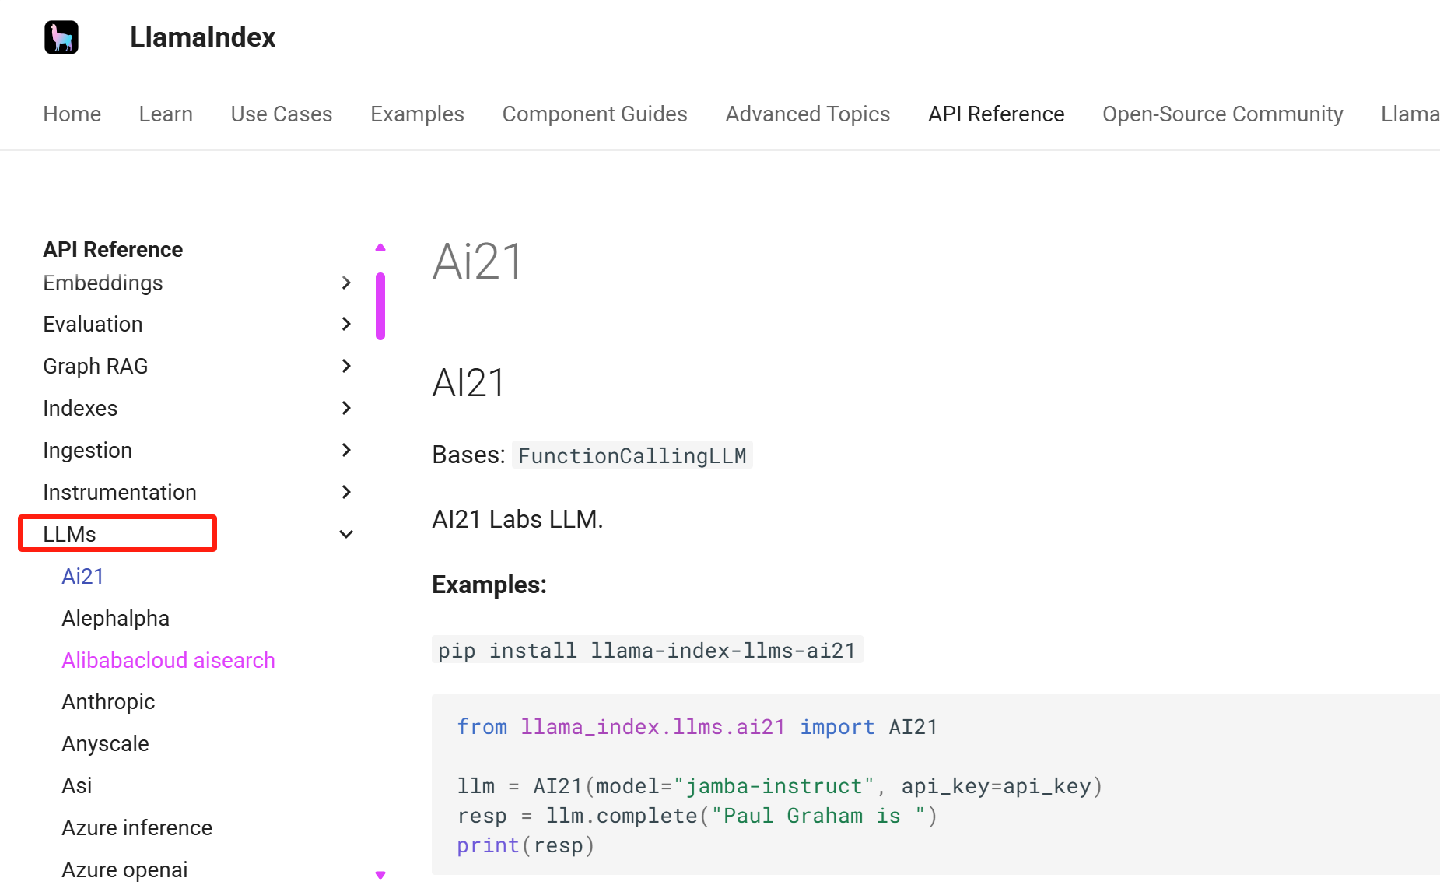Image resolution: width=1440 pixels, height=885 pixels.
Task: Open the Advanced Topics tab
Action: (808, 114)
